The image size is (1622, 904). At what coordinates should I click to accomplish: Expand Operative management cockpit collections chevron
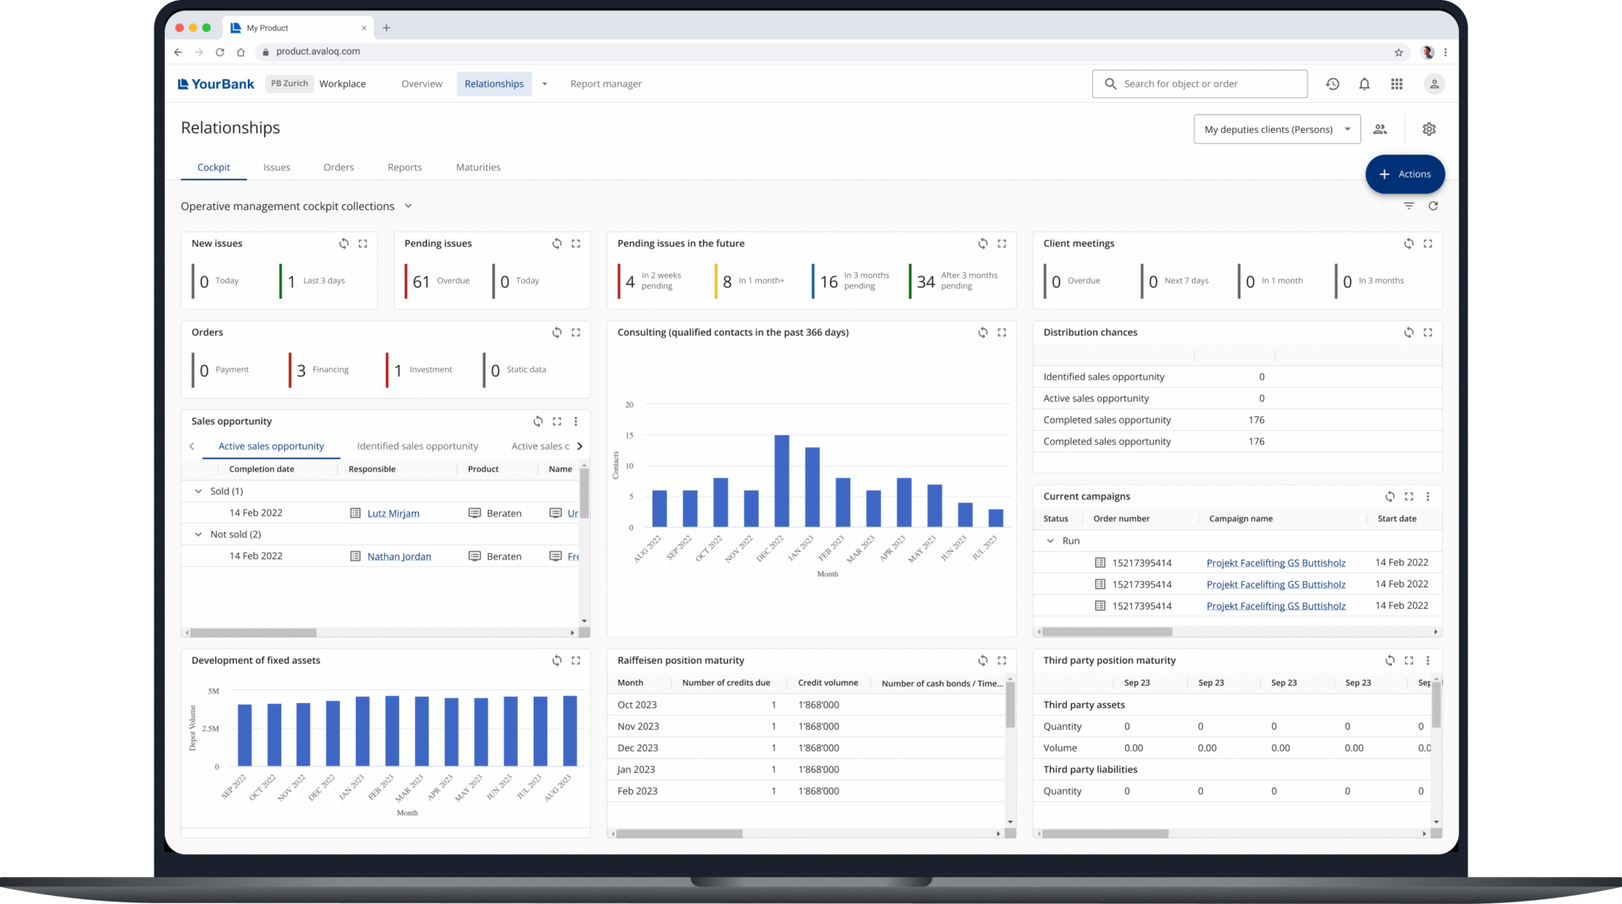(409, 206)
